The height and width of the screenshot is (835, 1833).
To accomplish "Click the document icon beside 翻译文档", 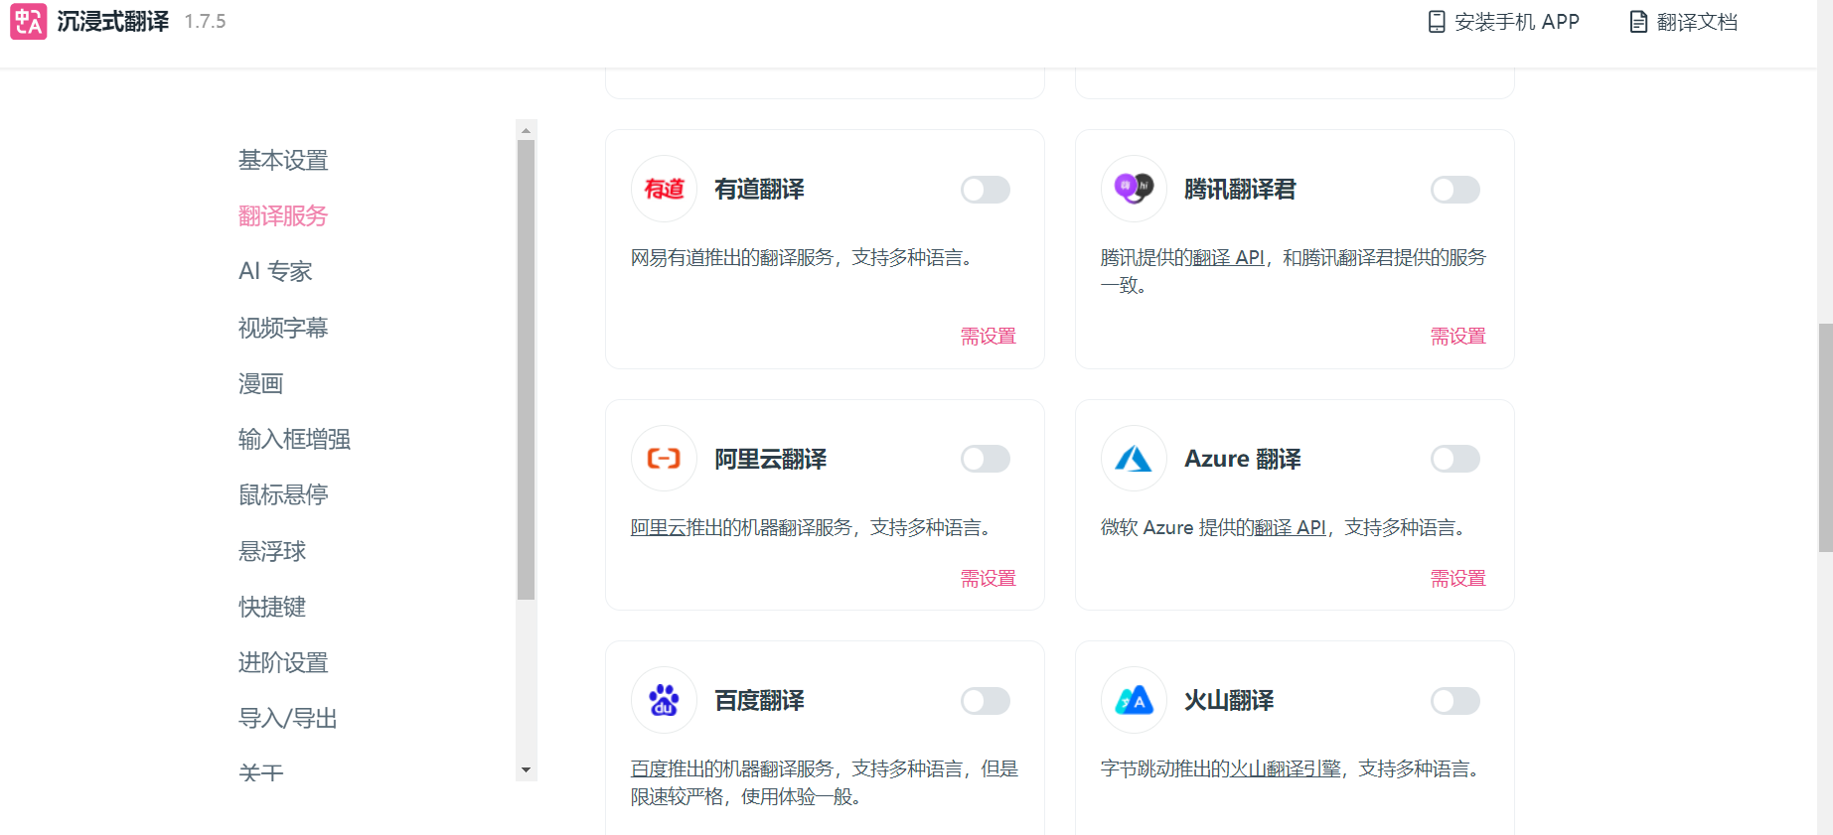I will point(1638,22).
